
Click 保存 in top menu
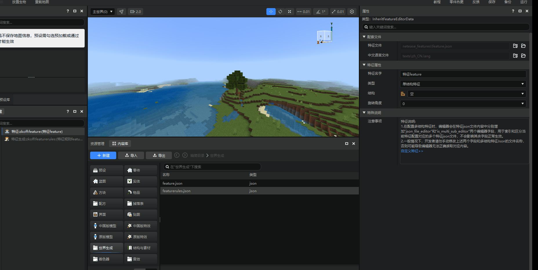point(492,2)
